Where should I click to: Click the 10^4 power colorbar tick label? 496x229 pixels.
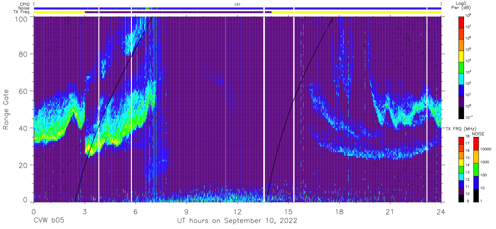(468, 60)
